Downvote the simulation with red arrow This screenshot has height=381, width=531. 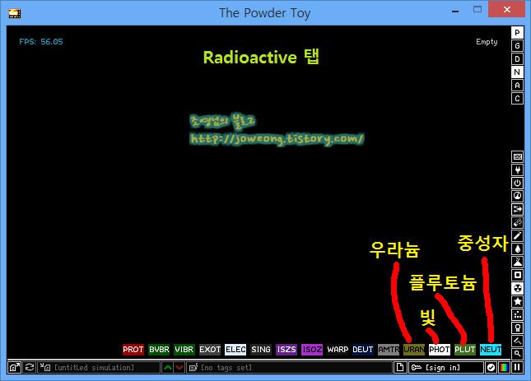(179, 368)
